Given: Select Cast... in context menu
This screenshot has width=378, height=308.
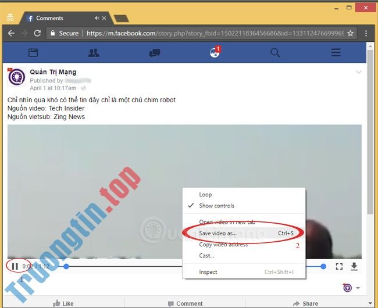Looking at the screenshot, I should pos(244,256).
